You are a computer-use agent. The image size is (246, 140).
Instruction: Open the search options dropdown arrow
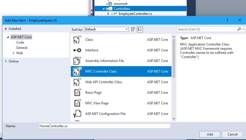(x=243, y=29)
